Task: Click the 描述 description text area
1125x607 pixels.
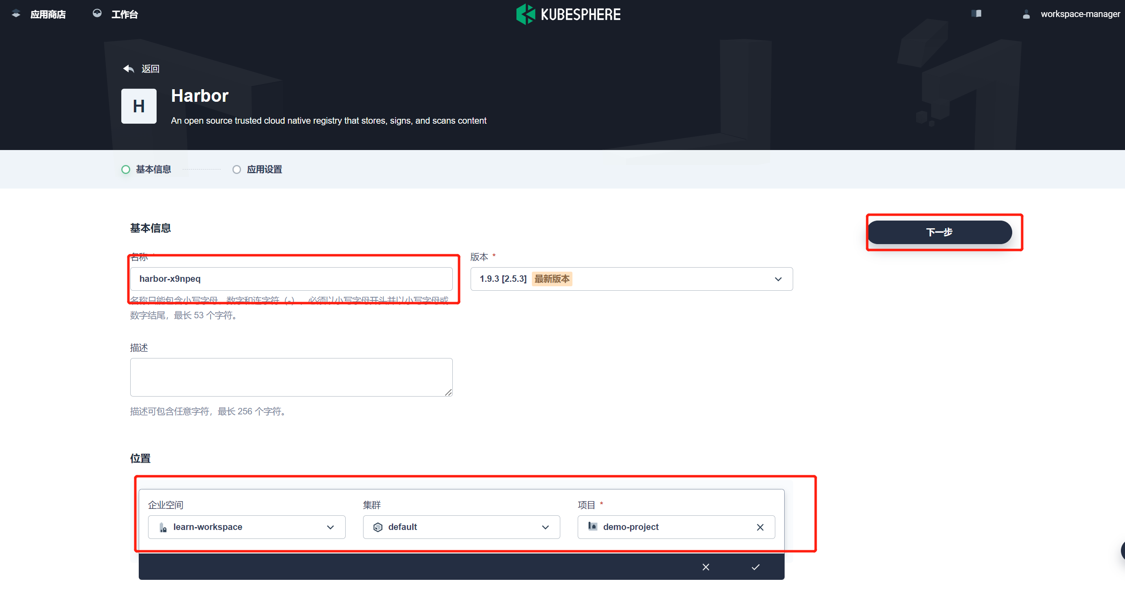Action: (x=291, y=377)
